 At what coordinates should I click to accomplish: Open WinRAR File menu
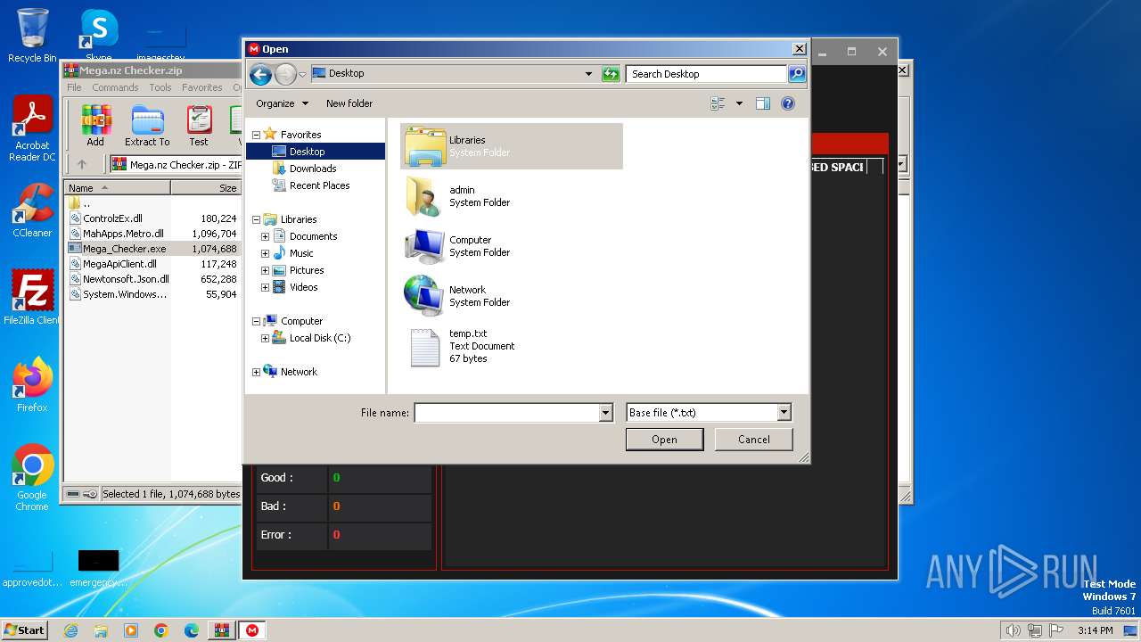(74, 87)
